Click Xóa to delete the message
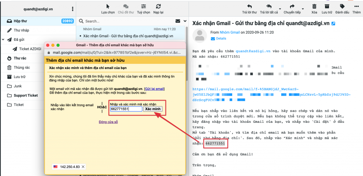363x176 pixels. point(314,9)
